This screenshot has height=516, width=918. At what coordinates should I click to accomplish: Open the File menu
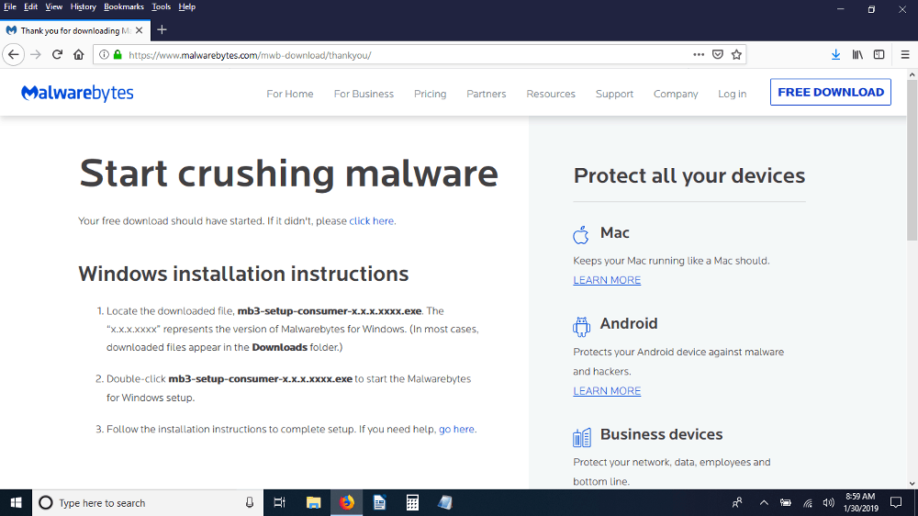coord(10,7)
